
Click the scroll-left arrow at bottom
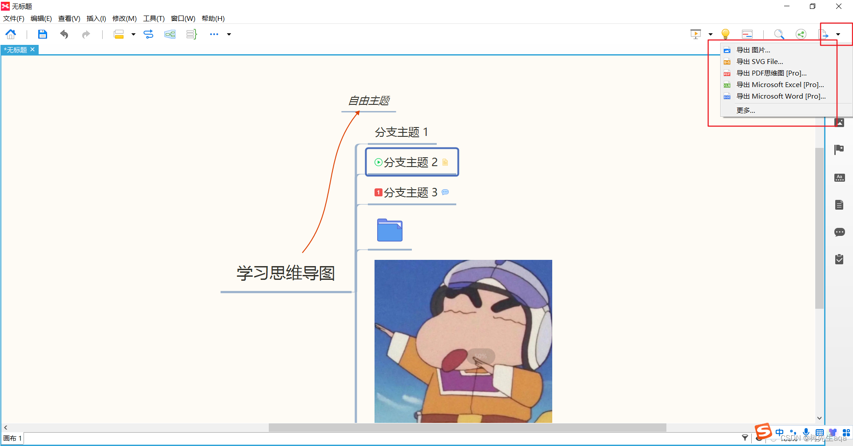pos(6,427)
